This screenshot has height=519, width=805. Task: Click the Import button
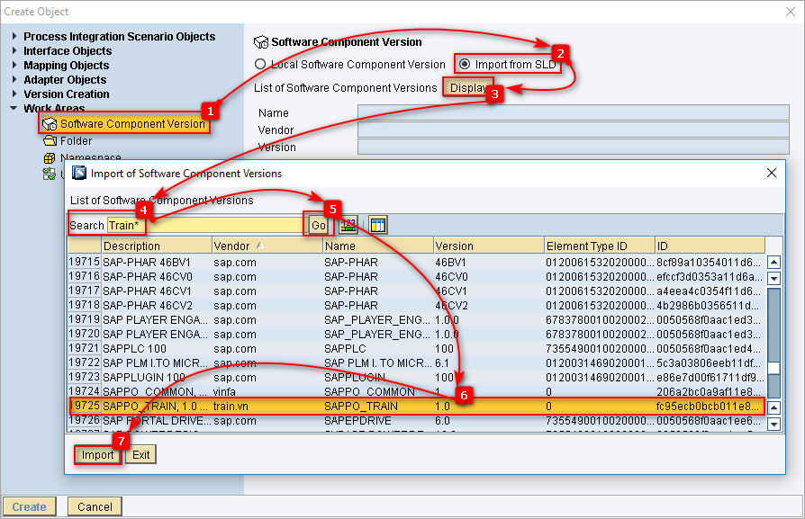pyautogui.click(x=98, y=454)
